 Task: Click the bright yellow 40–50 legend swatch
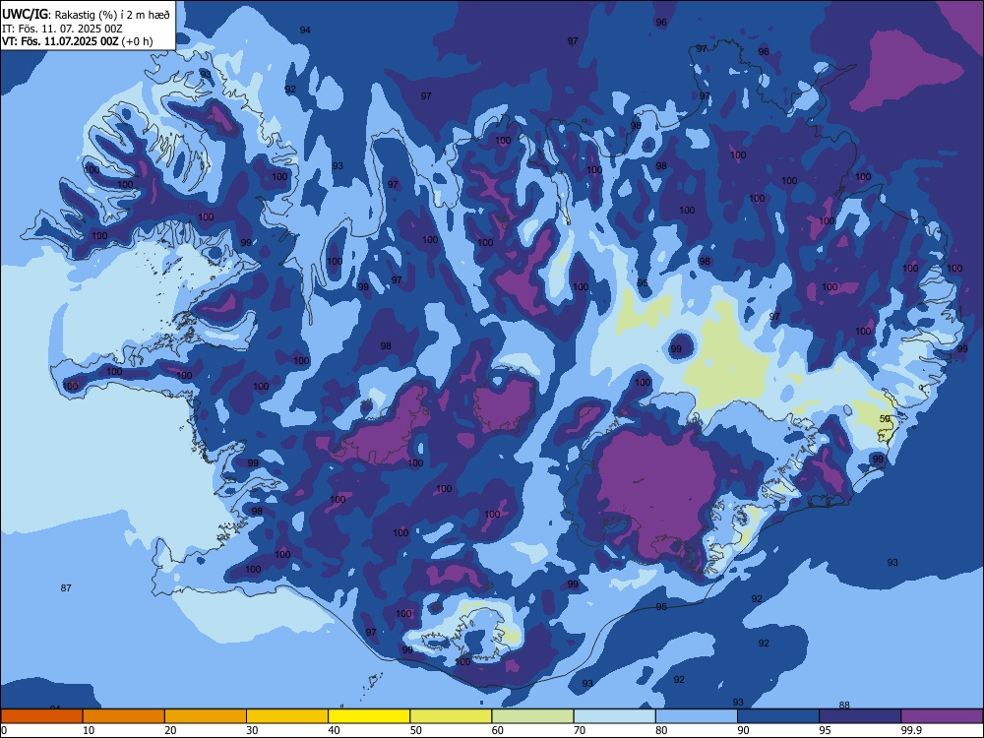369,716
